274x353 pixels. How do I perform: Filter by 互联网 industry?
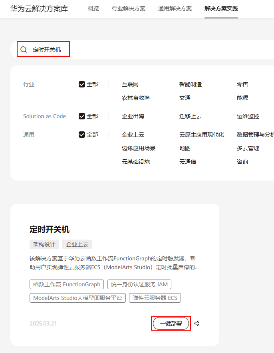coord(130,84)
